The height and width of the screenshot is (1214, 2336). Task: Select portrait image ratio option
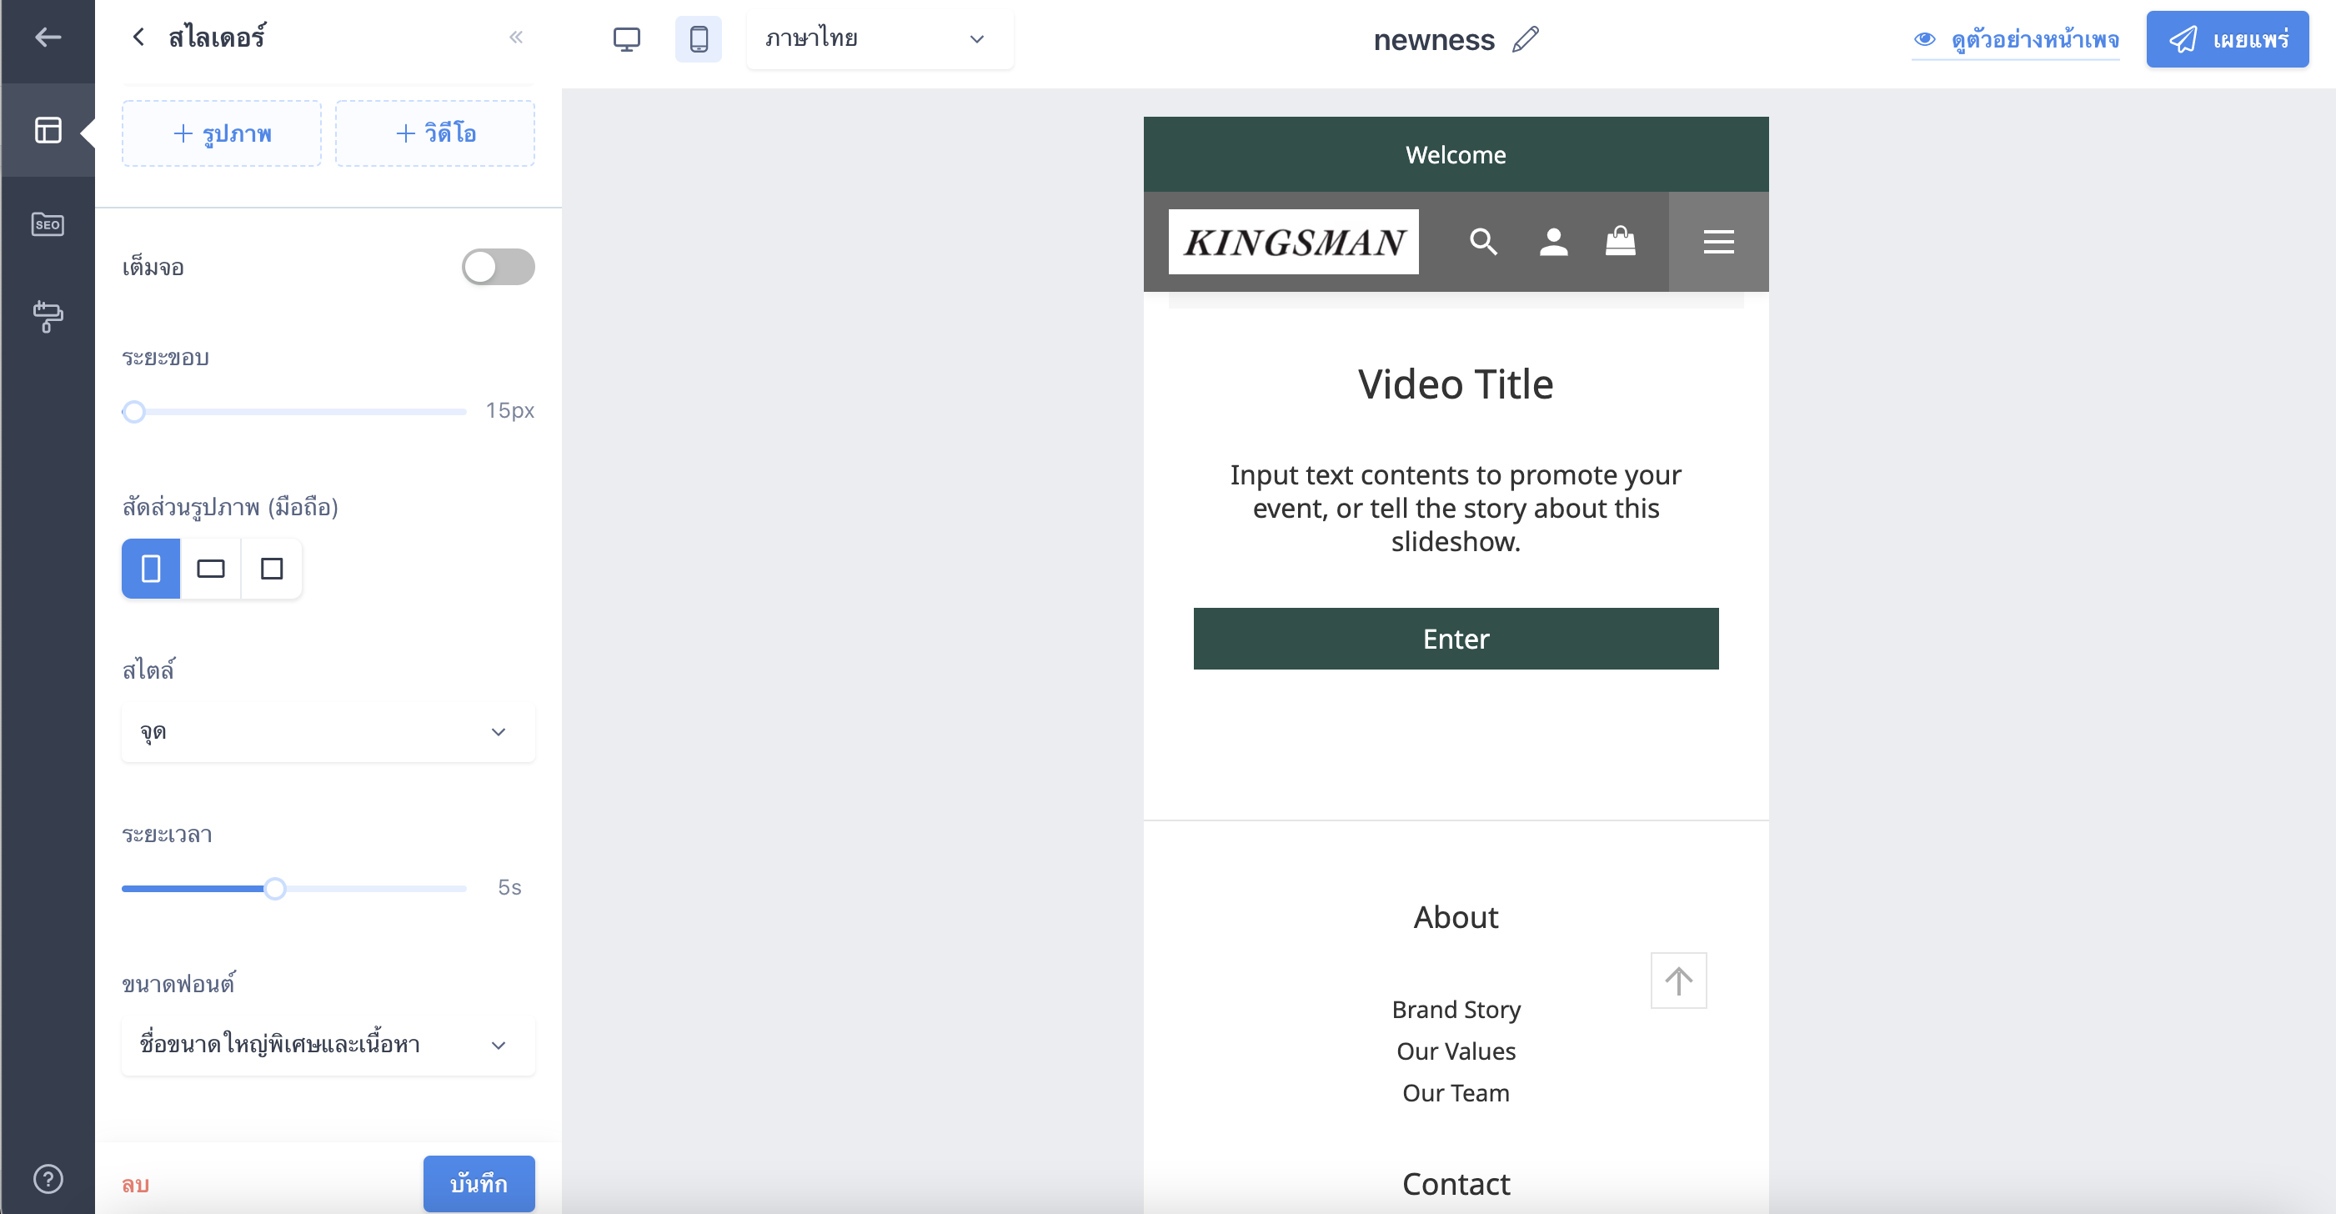point(151,569)
